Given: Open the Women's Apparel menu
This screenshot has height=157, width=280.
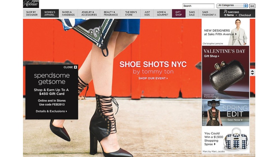Looking at the screenshot, I should click(50, 13).
